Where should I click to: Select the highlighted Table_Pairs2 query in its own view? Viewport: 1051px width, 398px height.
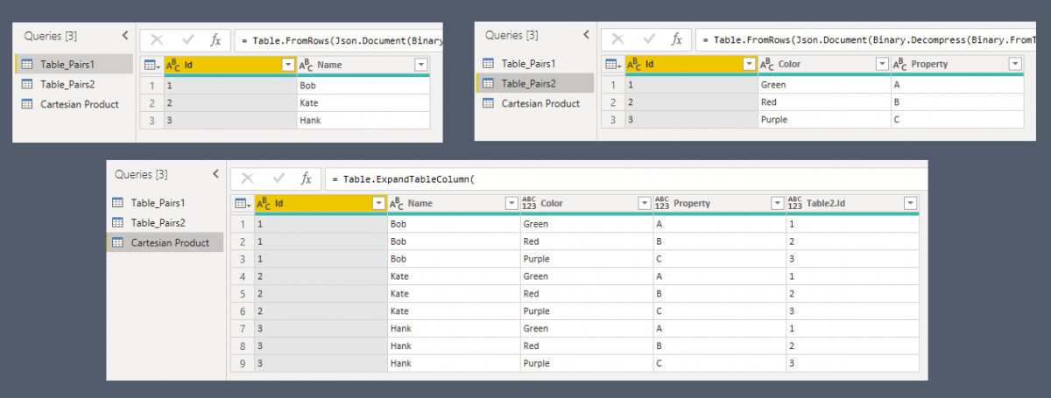[535, 83]
